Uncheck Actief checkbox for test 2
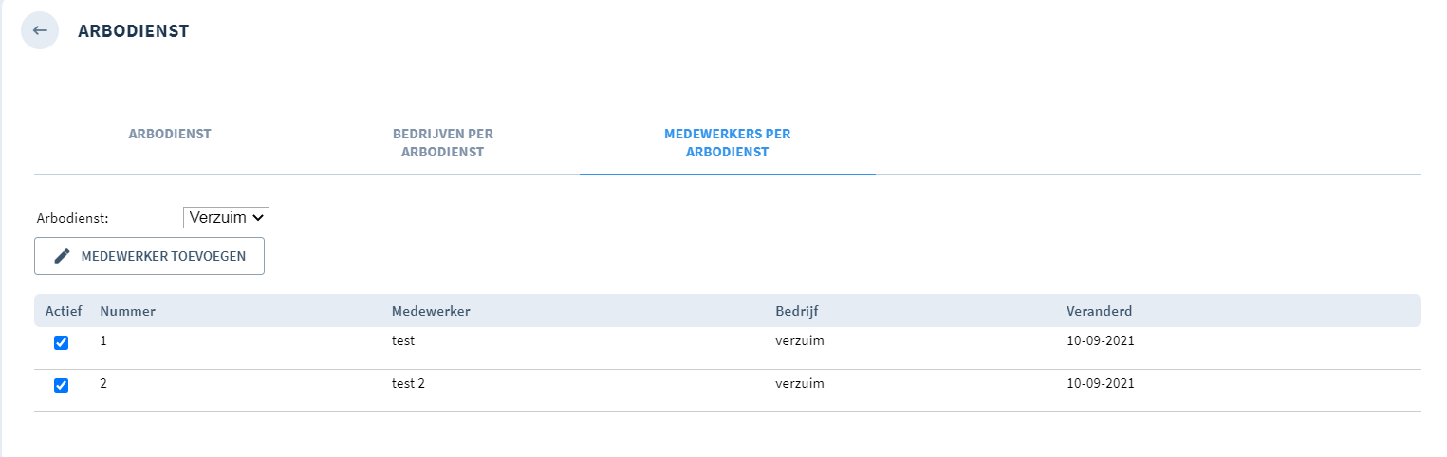1447x457 pixels. click(62, 385)
